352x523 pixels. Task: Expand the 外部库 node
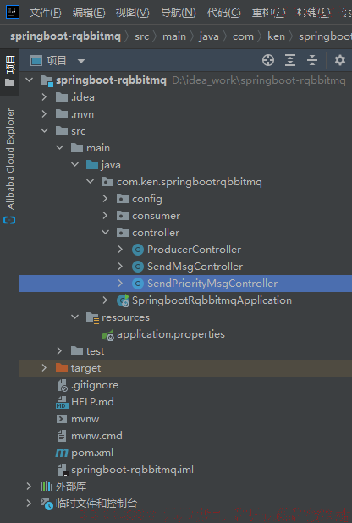(29, 487)
